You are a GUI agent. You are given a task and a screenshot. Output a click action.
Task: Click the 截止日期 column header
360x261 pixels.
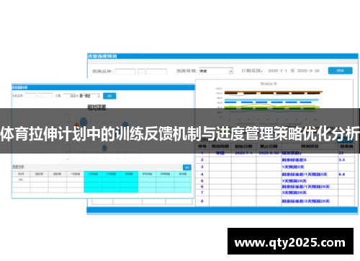point(269,146)
